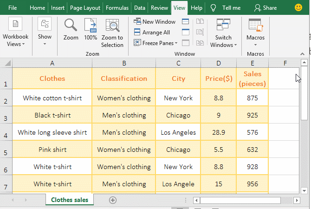Click vertical scrollbar down arrow

pos(304,191)
